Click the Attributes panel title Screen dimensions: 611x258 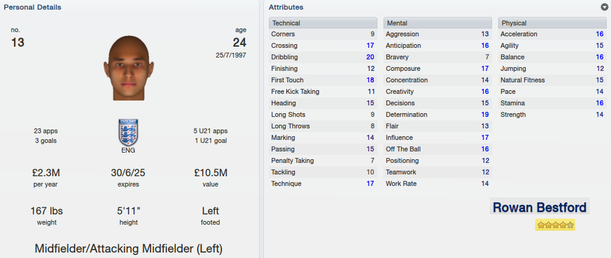coord(286,7)
